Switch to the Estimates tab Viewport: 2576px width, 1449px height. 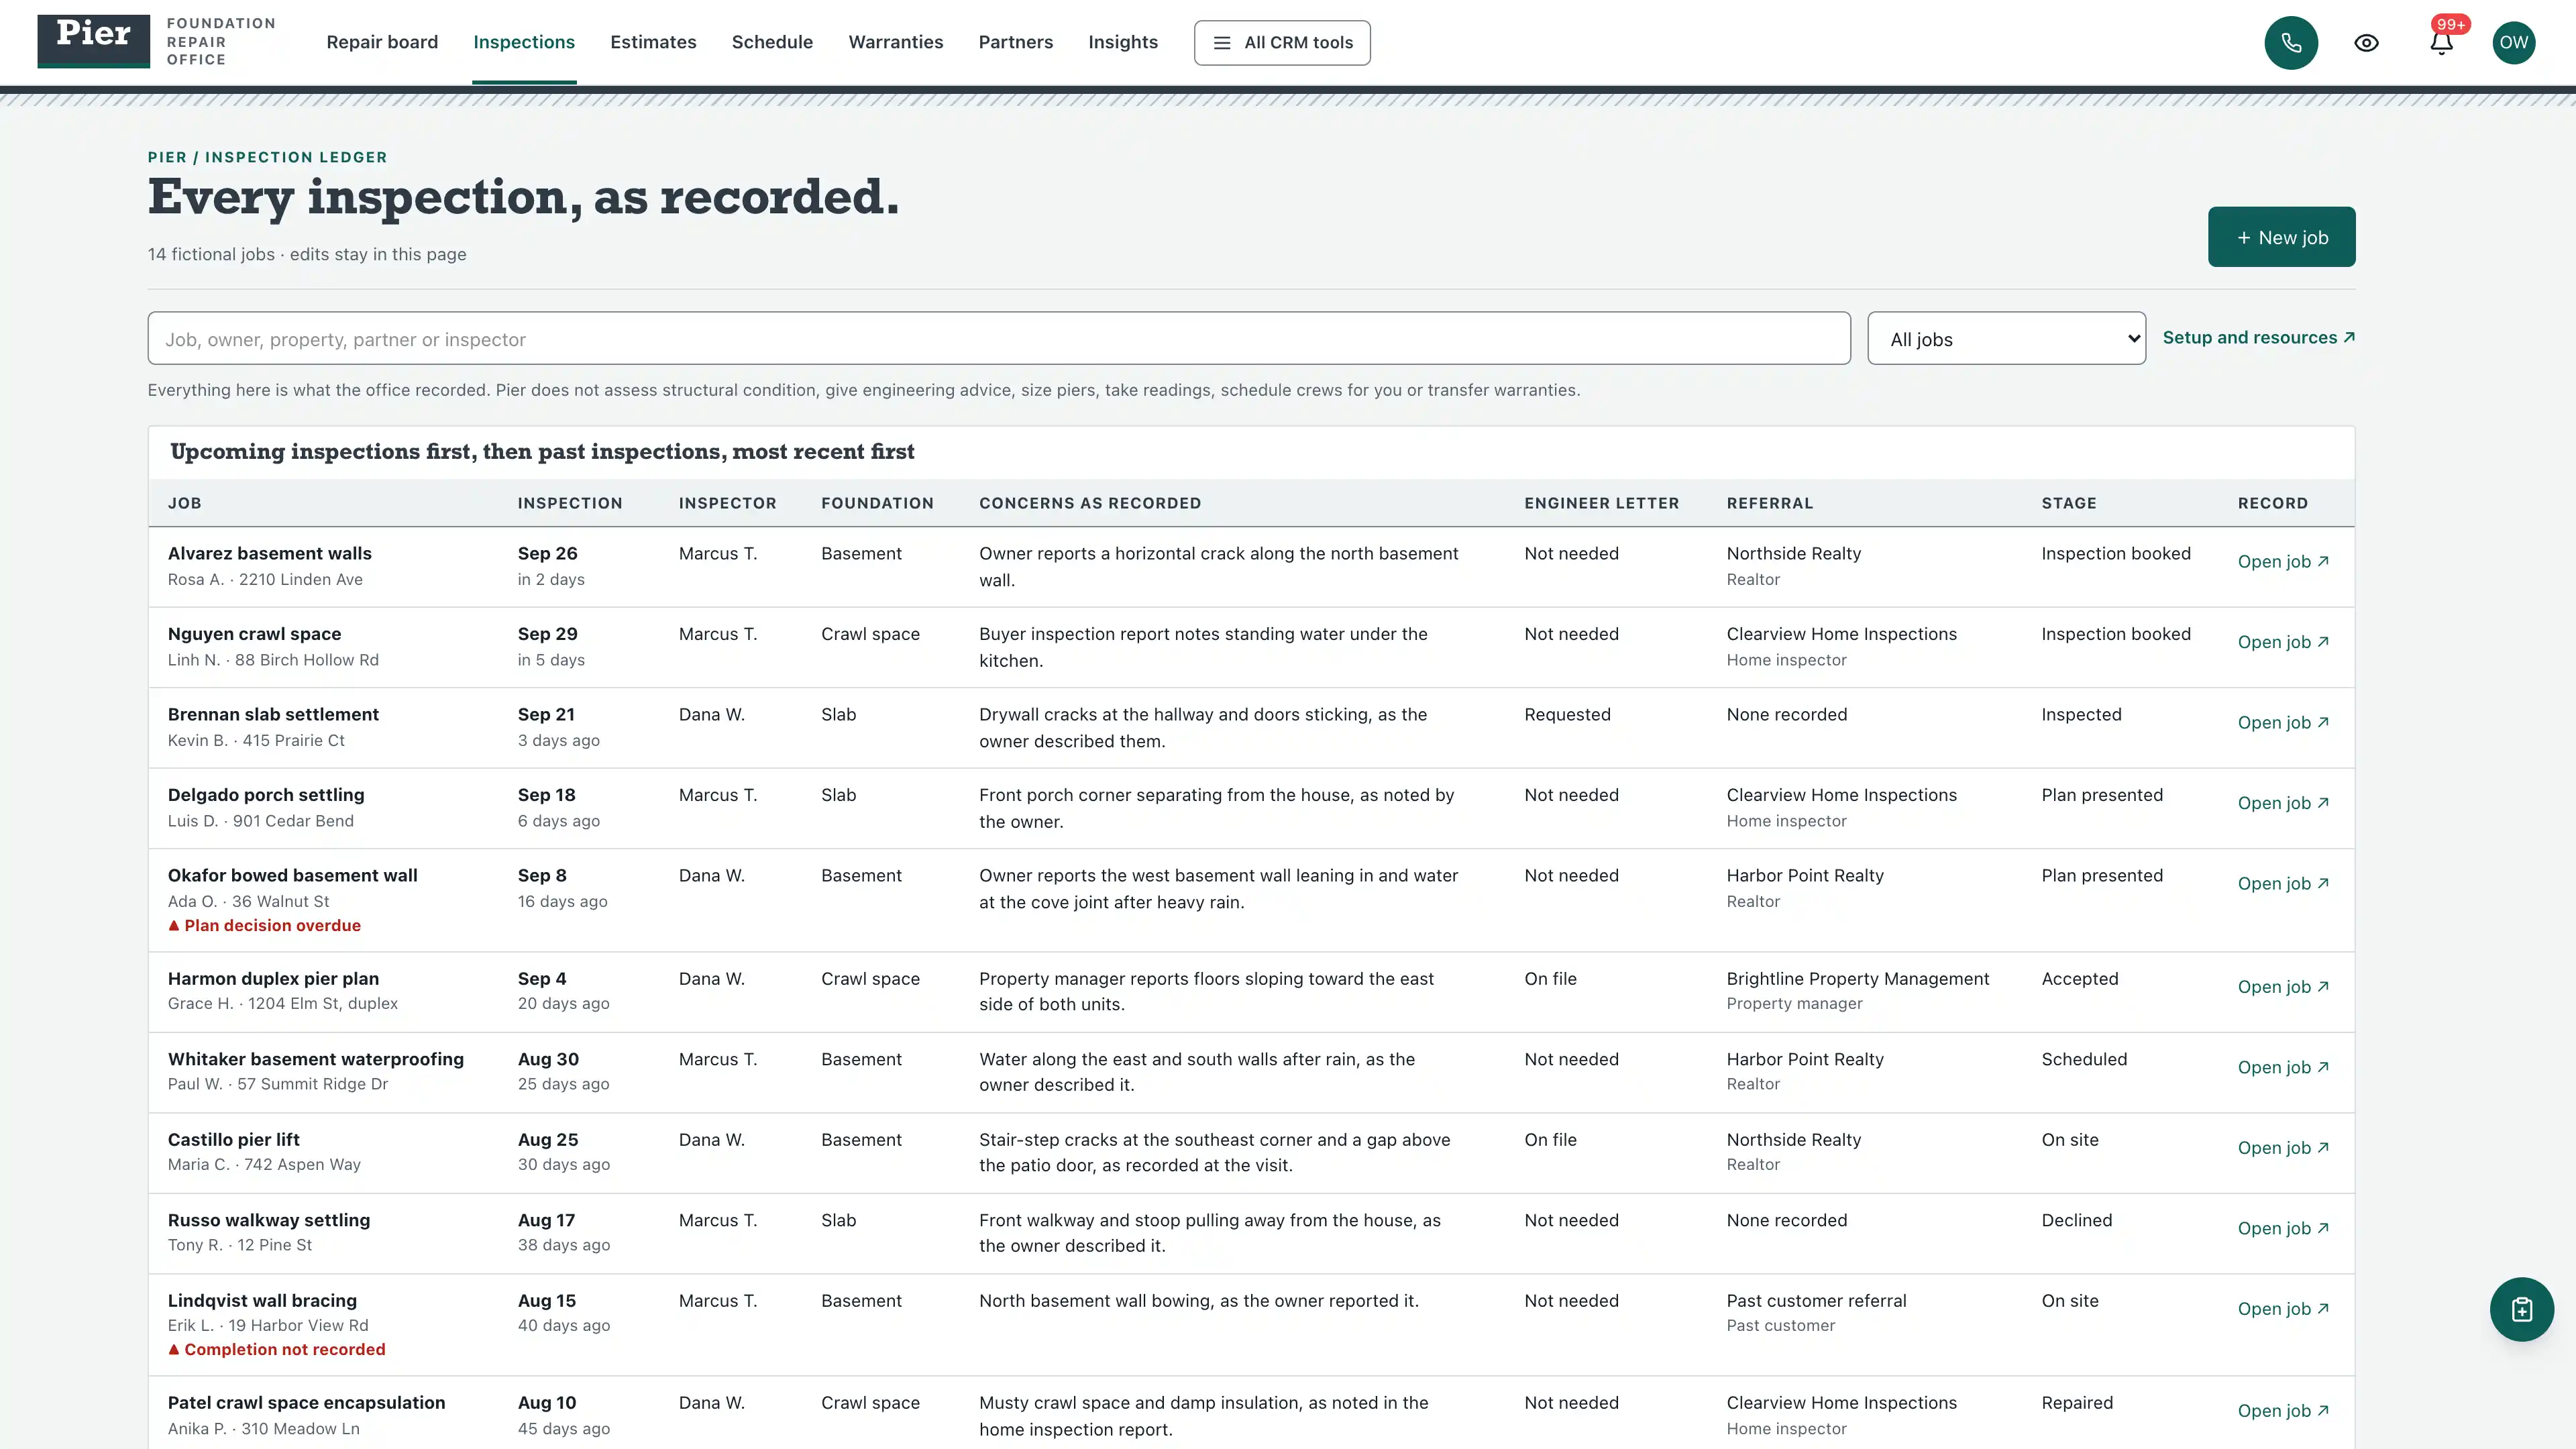click(x=653, y=42)
